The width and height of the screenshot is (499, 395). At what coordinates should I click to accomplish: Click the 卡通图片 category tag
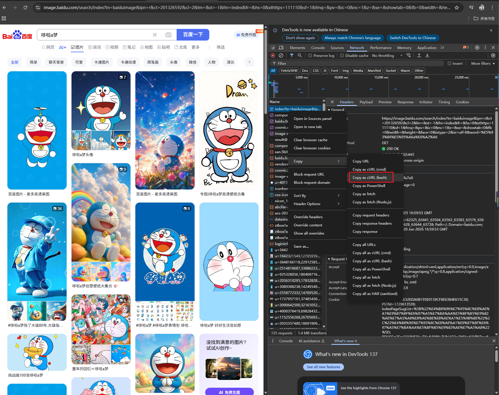click(x=102, y=62)
